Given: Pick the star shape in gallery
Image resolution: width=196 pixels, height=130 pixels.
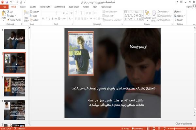Looking at the screenshot, I should pos(140,19).
